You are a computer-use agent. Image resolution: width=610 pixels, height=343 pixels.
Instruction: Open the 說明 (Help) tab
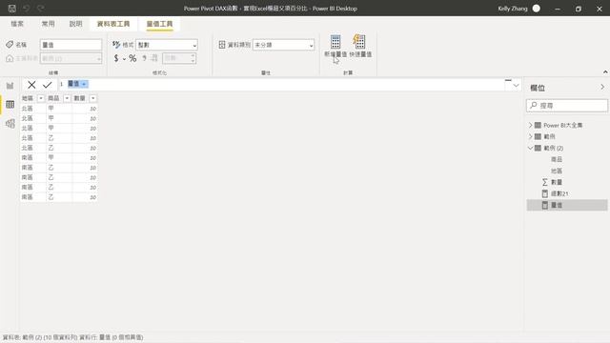[76, 24]
